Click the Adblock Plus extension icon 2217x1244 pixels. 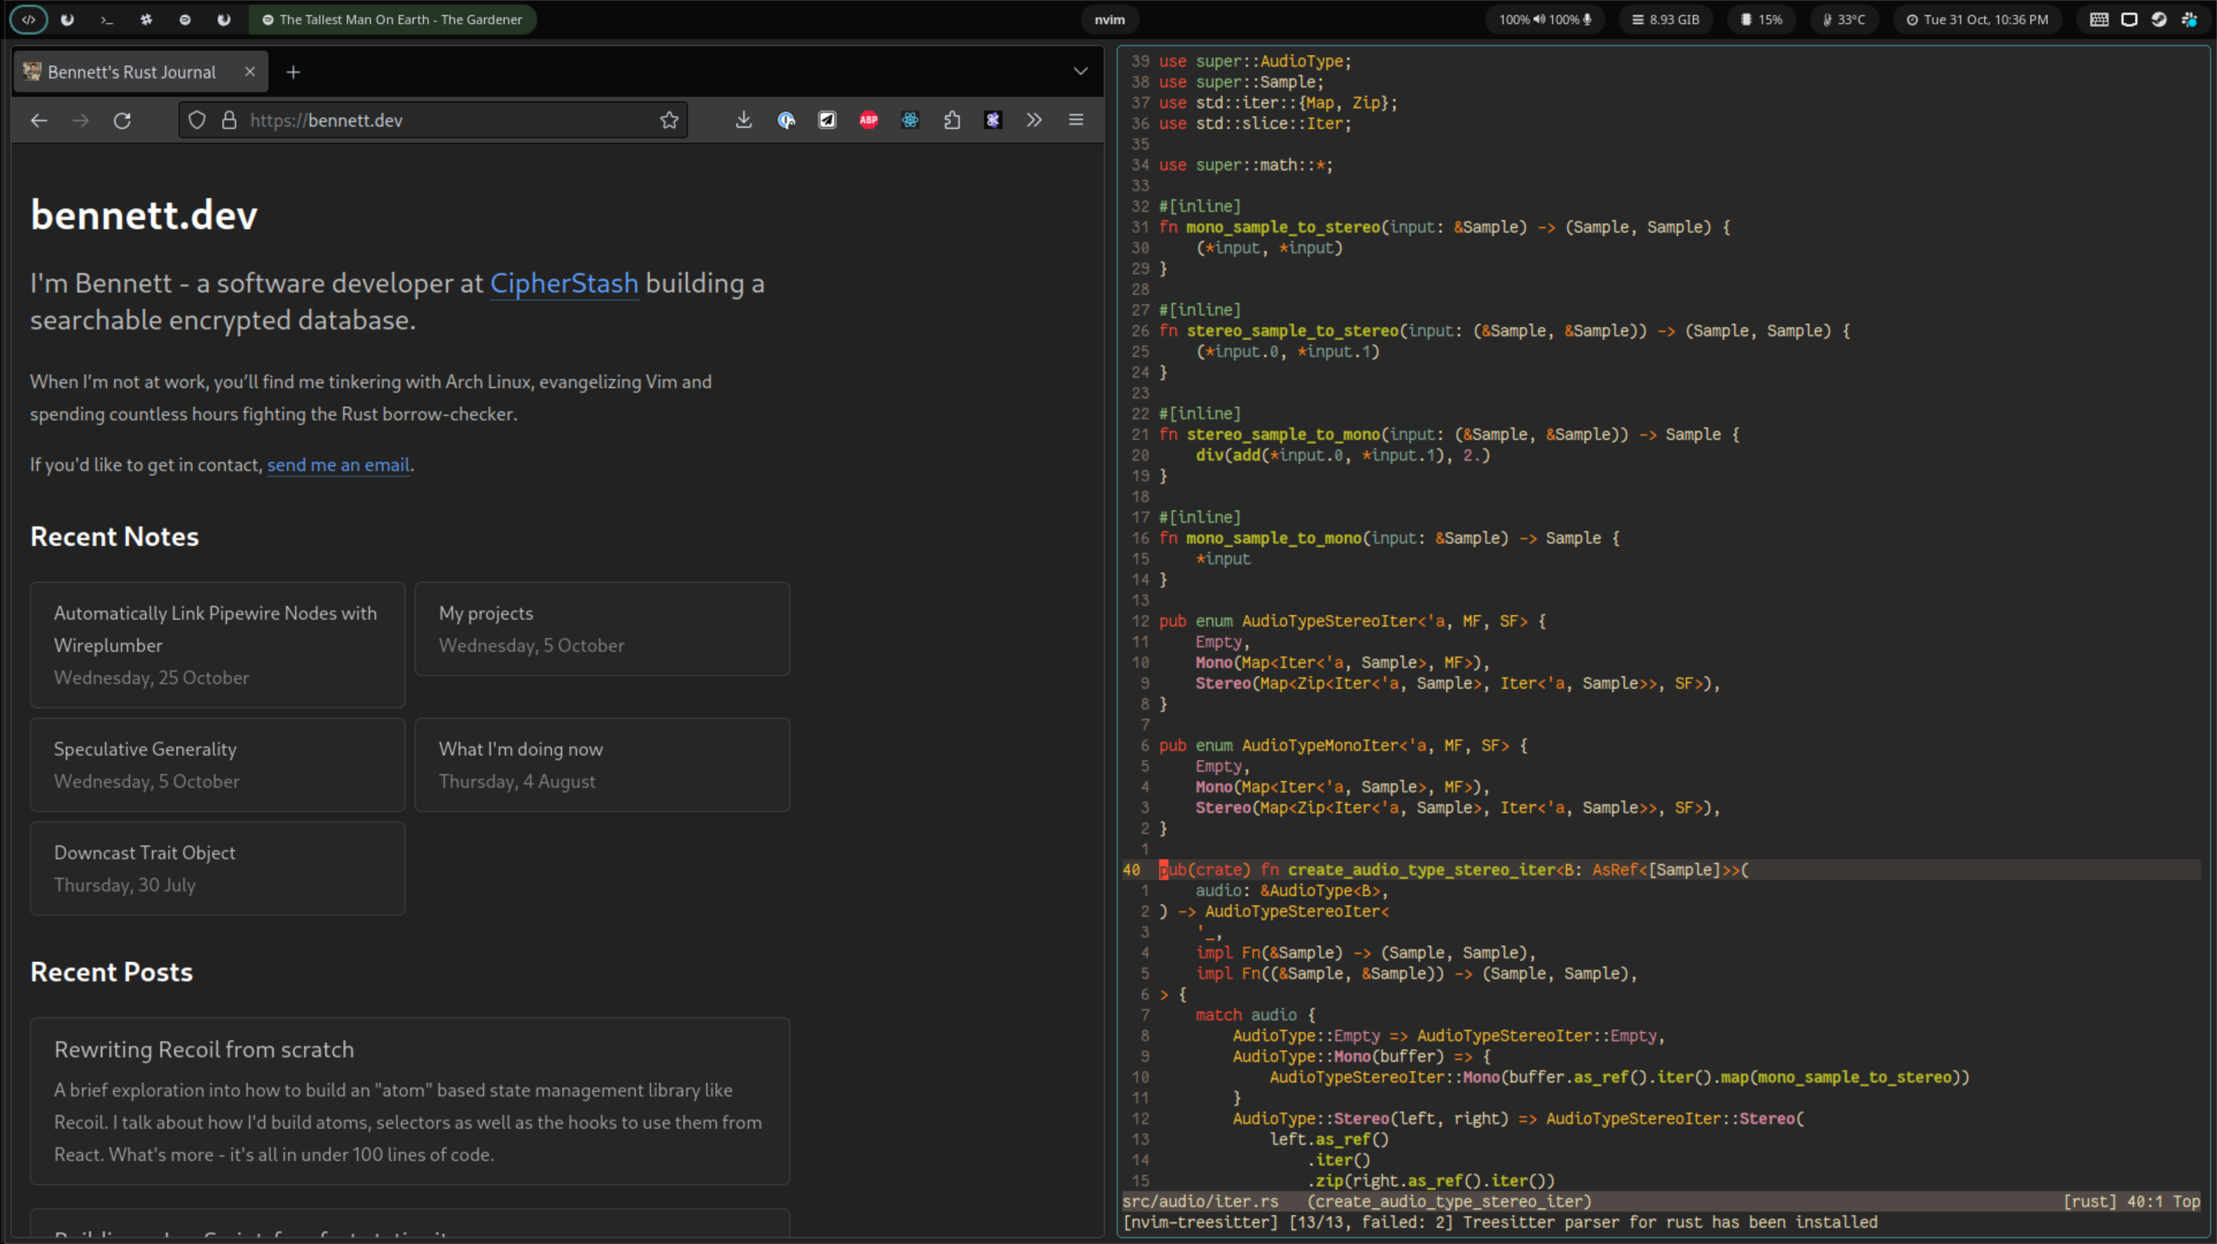[868, 121]
